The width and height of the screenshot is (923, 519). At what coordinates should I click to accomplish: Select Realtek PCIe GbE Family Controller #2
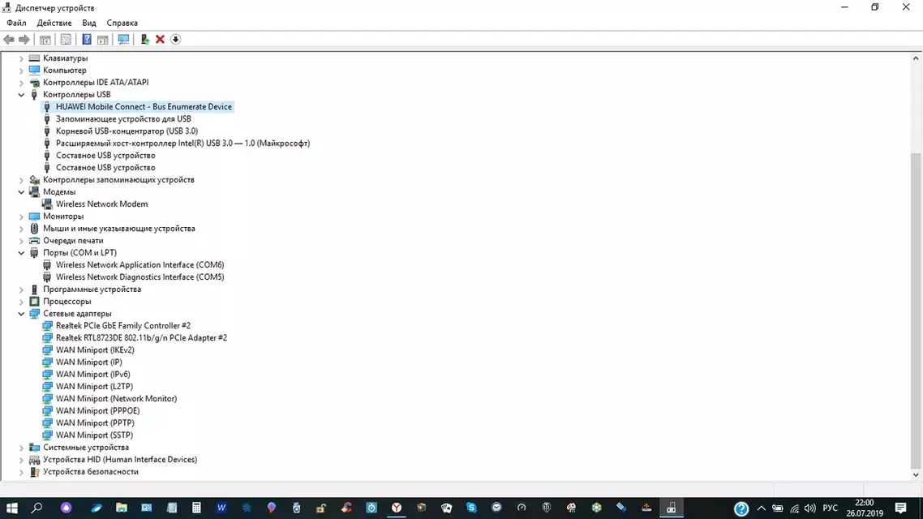point(122,326)
